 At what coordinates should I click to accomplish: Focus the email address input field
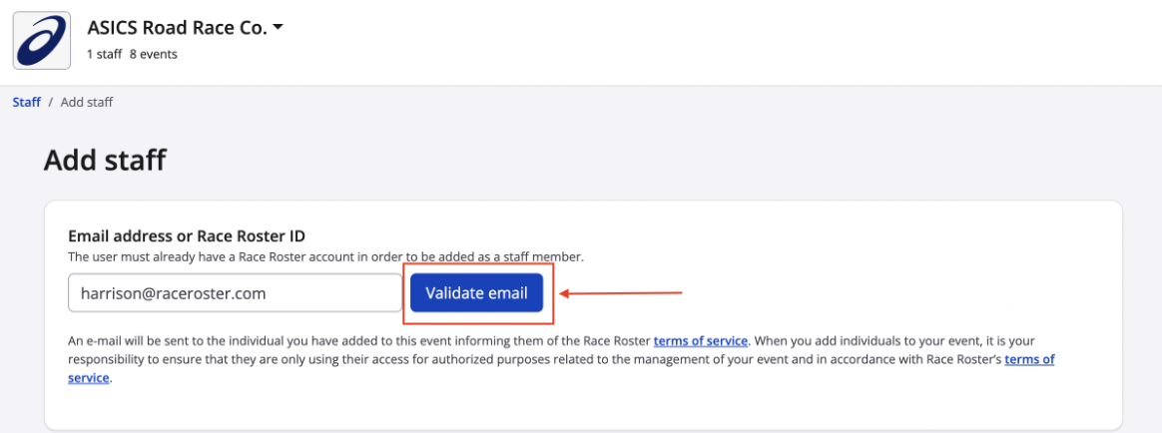[x=234, y=293]
